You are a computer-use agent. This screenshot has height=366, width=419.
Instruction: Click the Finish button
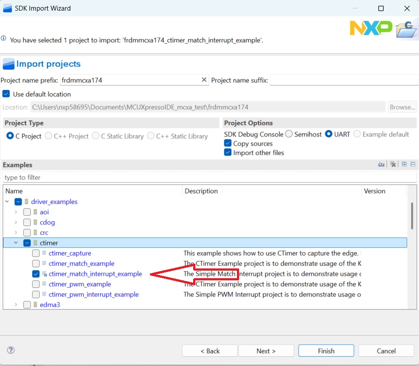(326, 351)
